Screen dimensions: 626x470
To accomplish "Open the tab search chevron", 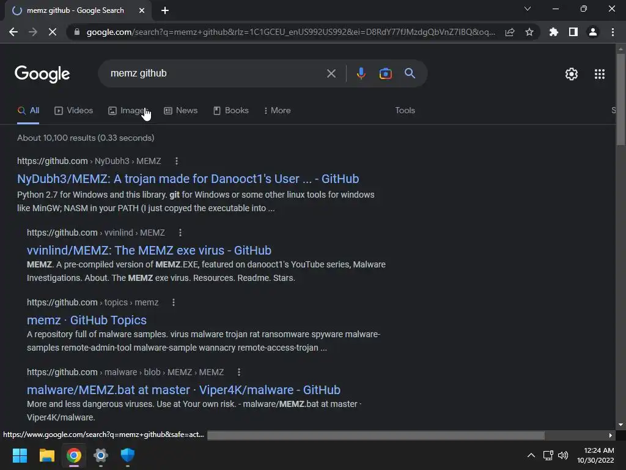I will [x=528, y=9].
